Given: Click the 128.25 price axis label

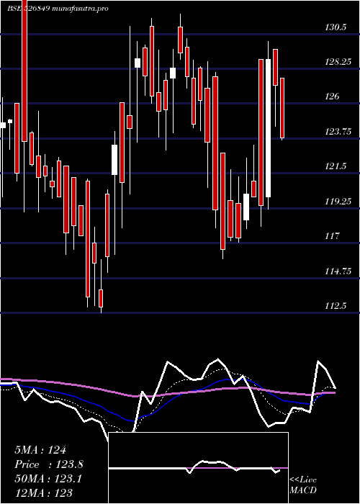Looking at the screenshot, I should [338, 62].
